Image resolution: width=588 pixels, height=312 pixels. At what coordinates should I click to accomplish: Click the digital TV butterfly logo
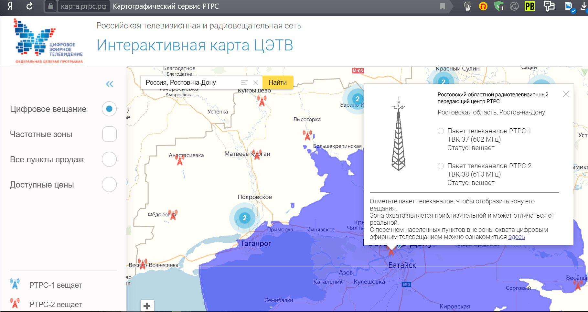(48, 41)
